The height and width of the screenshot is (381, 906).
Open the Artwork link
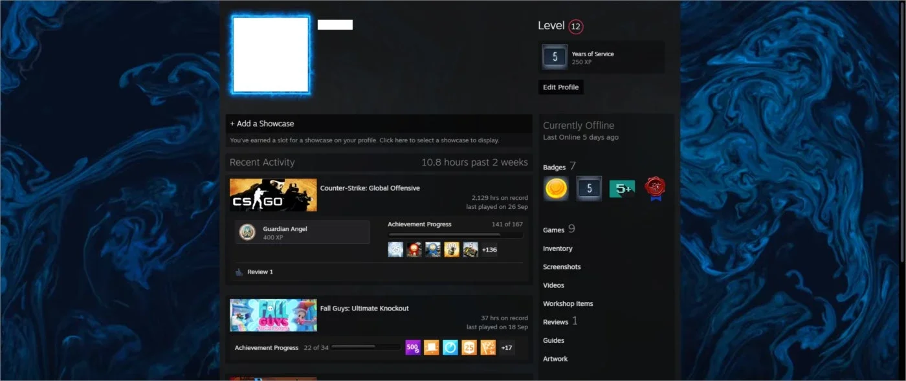tap(555, 358)
